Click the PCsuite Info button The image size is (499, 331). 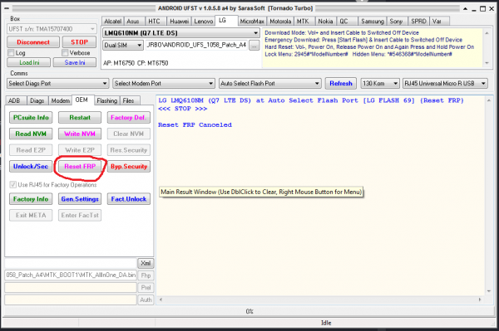tap(31, 118)
